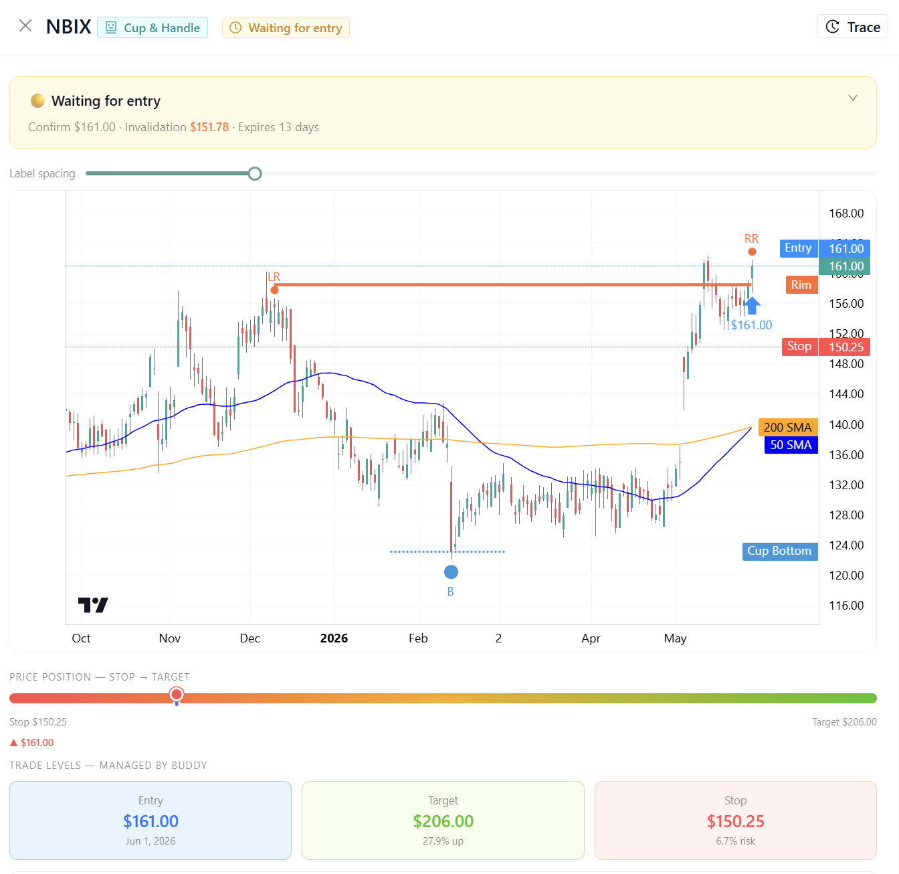This screenshot has width=899, height=874.
Task: Open the Stop $150.25 card
Action: tap(736, 820)
